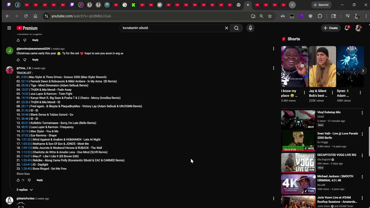
Task: Go back with the browser back arrow
Action: click(x=8, y=16)
